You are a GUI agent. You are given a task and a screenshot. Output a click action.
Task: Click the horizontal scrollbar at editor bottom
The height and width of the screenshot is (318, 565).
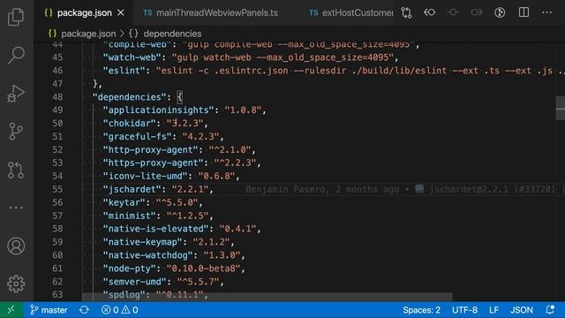pyautogui.click(x=267, y=297)
